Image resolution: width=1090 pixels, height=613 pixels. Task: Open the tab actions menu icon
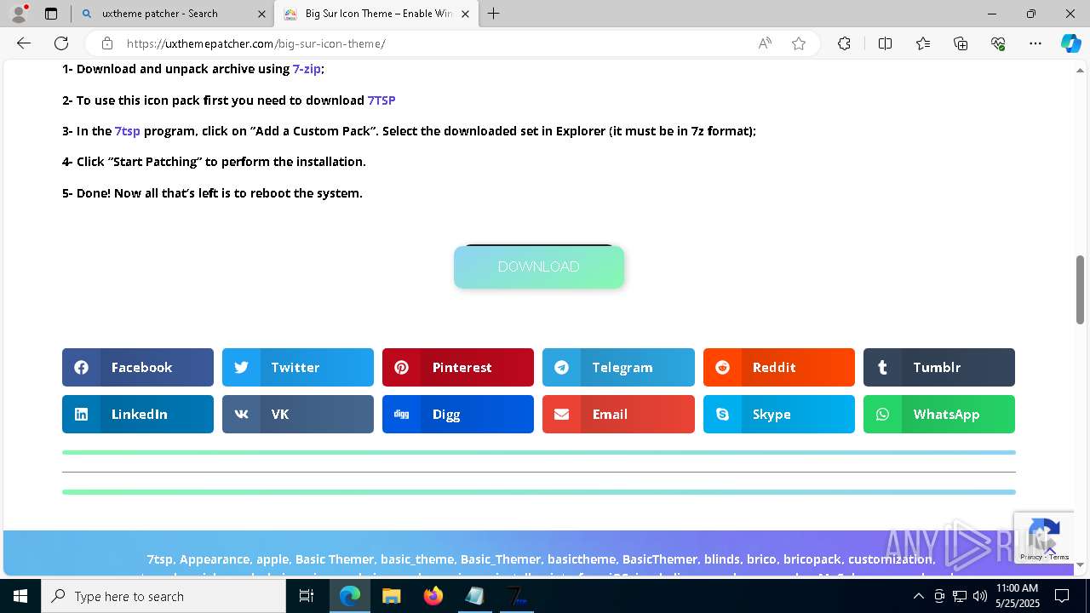51,14
